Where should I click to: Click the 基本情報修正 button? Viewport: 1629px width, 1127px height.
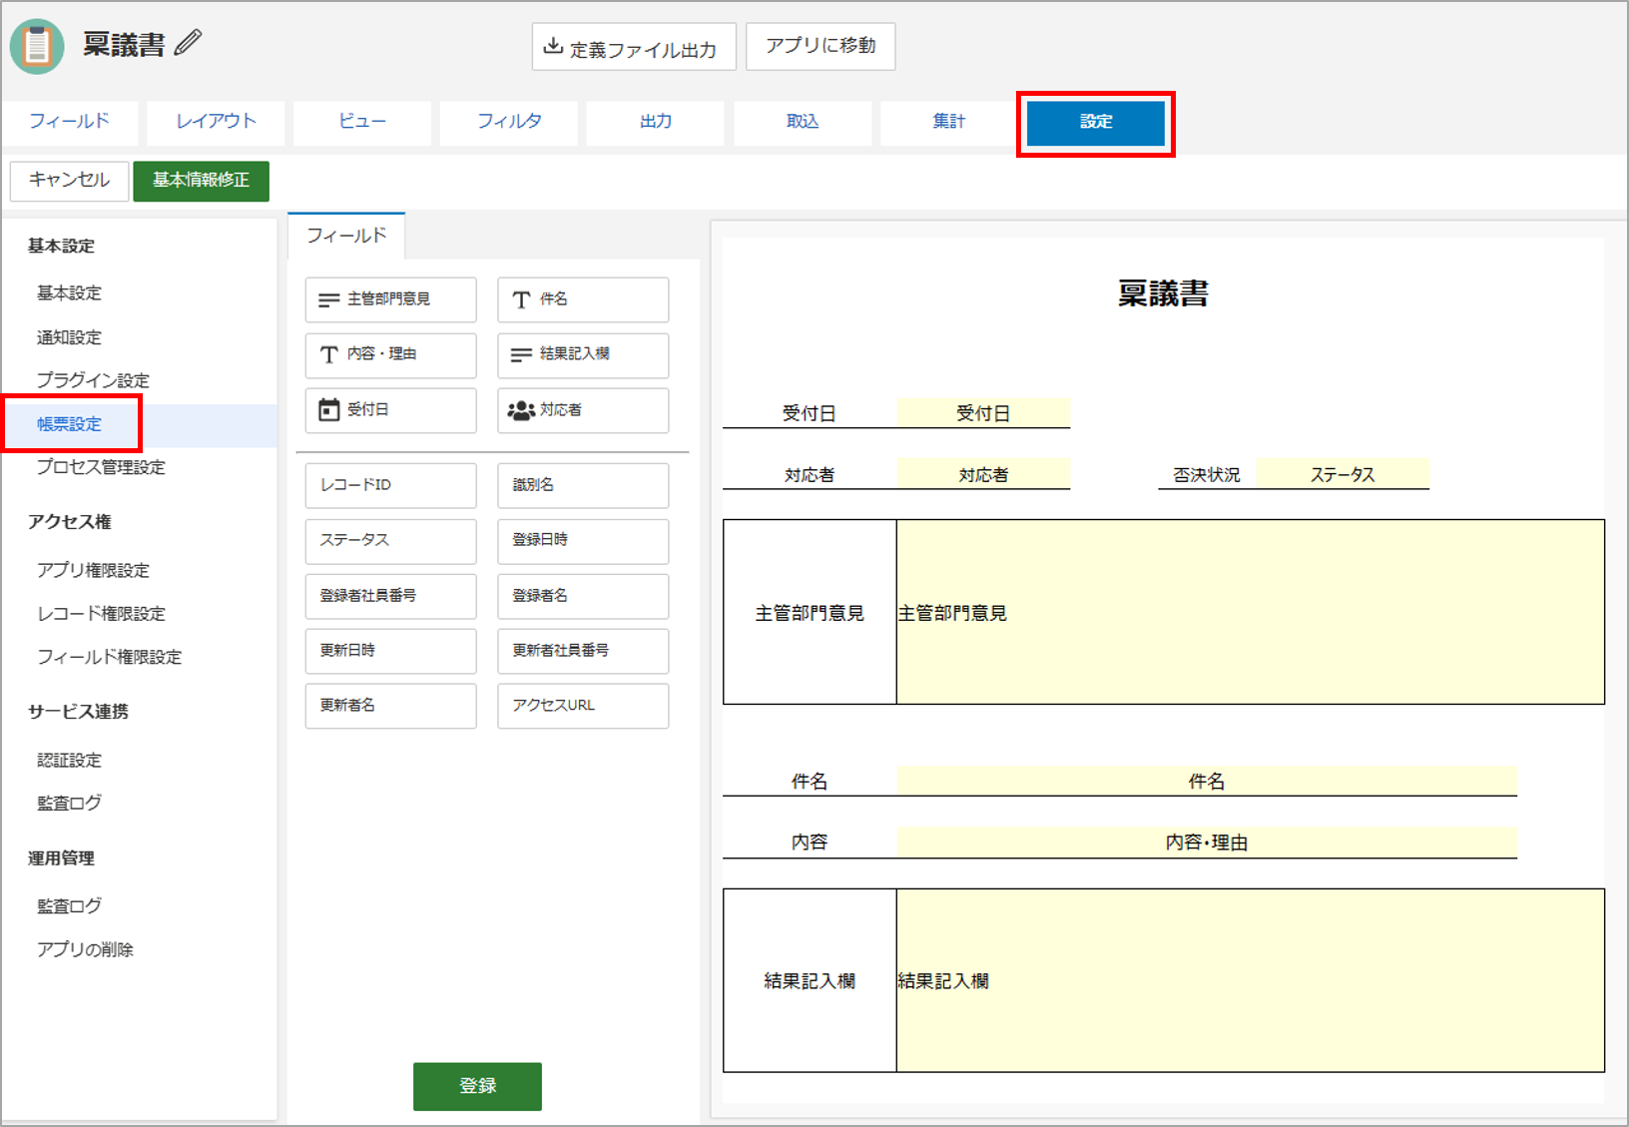201,181
